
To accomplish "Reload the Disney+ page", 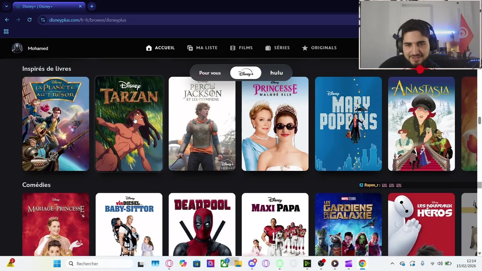I will 29,20.
